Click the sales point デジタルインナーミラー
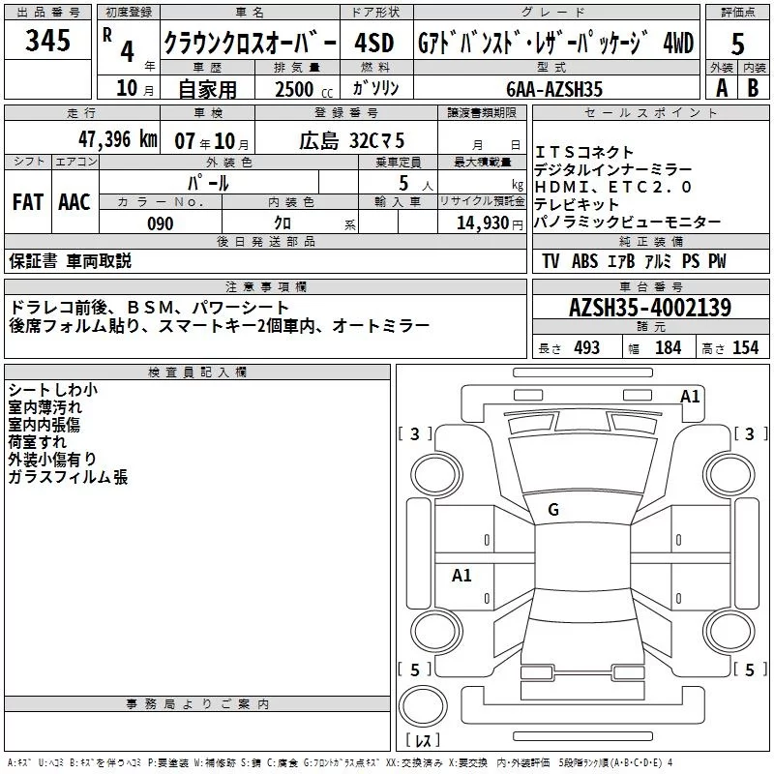 click(x=613, y=170)
